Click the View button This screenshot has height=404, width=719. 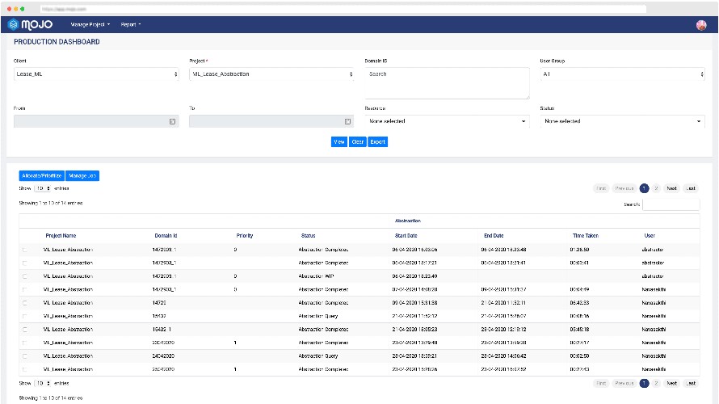click(339, 142)
